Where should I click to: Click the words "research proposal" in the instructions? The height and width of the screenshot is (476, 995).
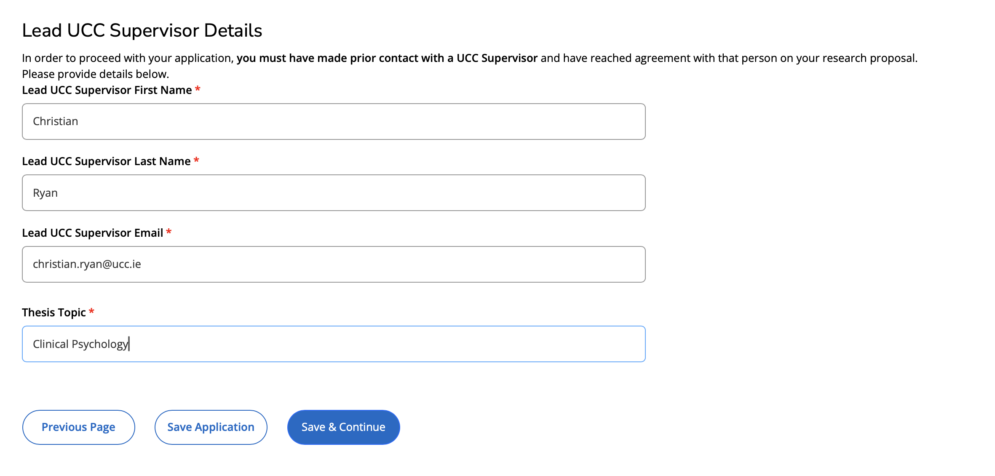(869, 58)
